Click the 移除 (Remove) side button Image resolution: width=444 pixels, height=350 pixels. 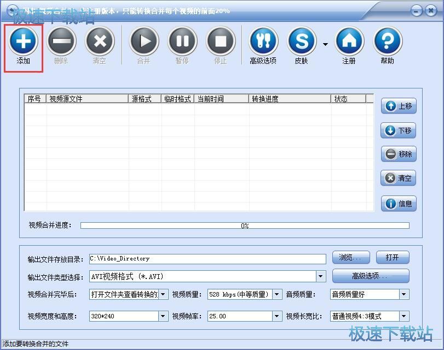coord(399,154)
